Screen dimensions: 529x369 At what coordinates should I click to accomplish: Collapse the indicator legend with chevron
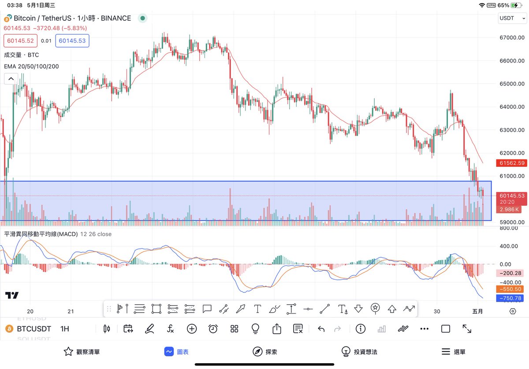tap(11, 79)
